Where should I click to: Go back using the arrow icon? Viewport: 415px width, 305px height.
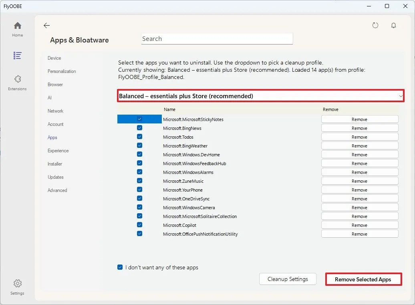46,25
